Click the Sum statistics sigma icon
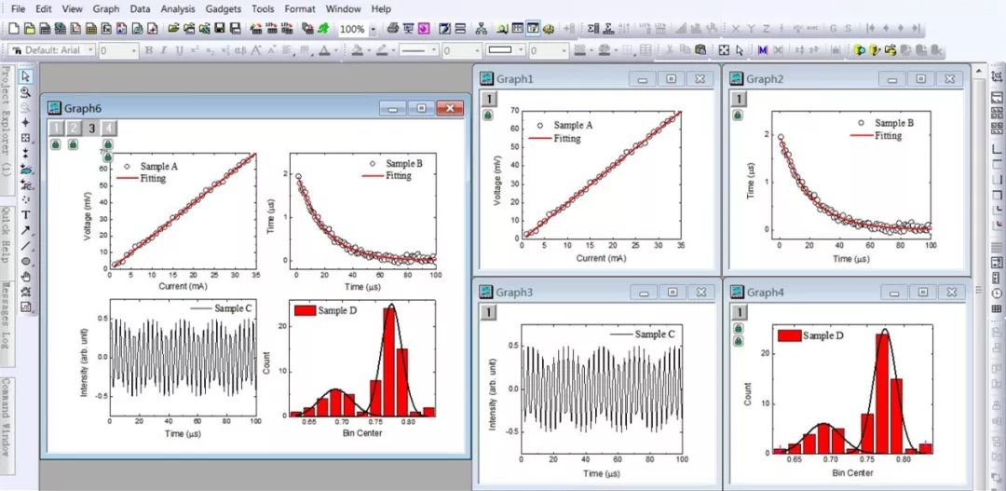 pyautogui.click(x=592, y=28)
